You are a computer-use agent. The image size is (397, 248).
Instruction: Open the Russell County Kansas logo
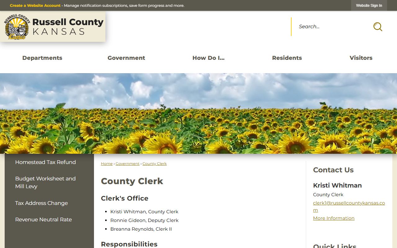point(53,27)
